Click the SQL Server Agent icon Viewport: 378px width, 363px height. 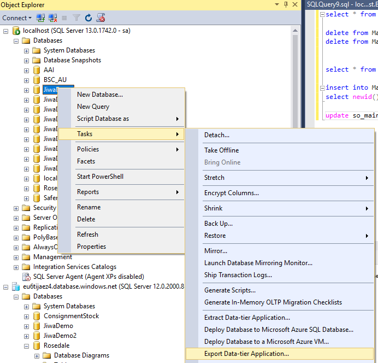pos(26,277)
